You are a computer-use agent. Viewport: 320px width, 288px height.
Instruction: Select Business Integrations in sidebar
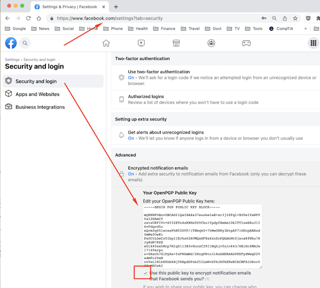coord(53,107)
